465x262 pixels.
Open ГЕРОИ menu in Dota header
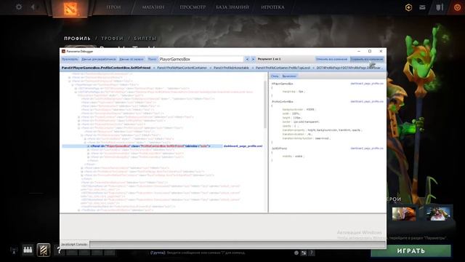pos(113,7)
